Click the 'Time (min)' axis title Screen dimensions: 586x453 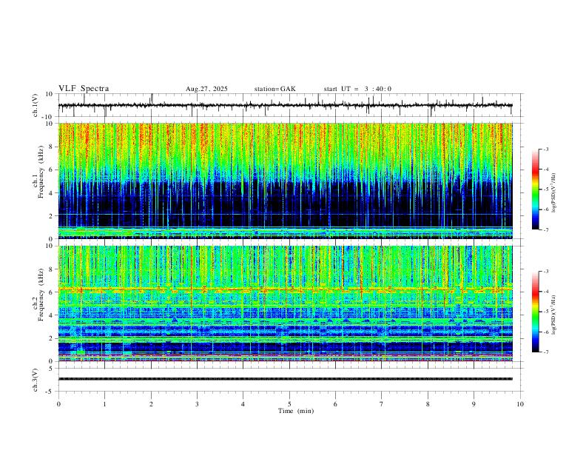tap(296, 411)
